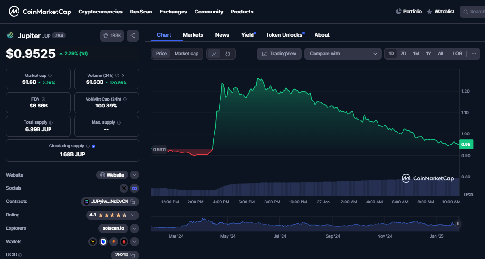Click the share icon next to Jupiter
The height and width of the screenshot is (259, 485).
tap(132, 36)
